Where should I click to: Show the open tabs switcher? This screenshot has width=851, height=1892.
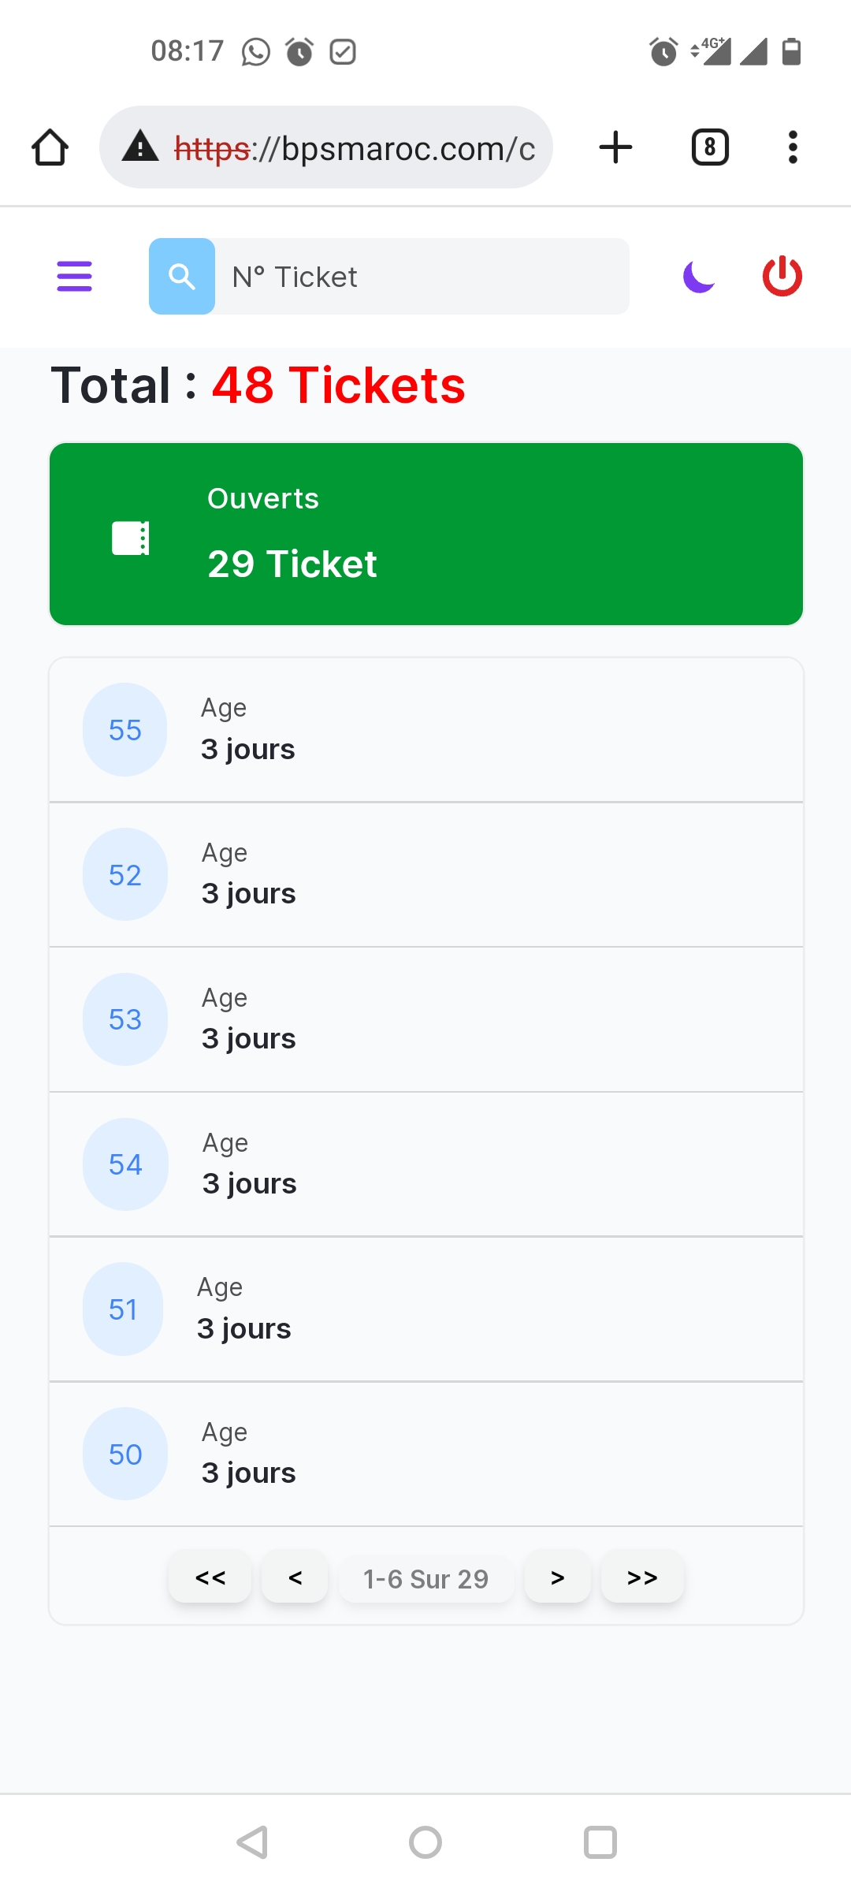point(710,147)
